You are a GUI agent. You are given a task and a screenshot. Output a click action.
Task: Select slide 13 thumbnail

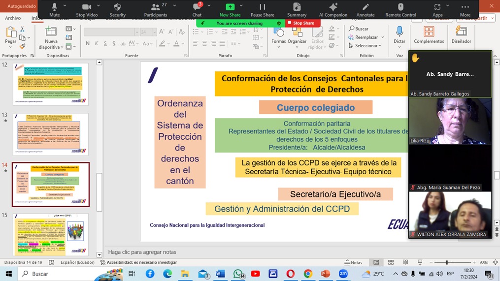(x=51, y=134)
